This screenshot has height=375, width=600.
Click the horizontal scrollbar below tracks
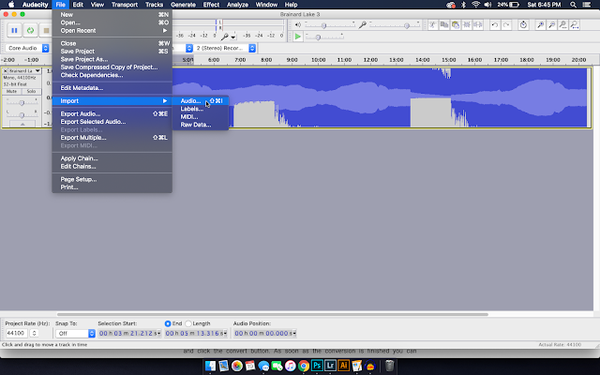(273, 315)
